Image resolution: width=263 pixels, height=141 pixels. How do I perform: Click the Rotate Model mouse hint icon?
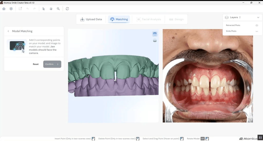click(x=207, y=139)
